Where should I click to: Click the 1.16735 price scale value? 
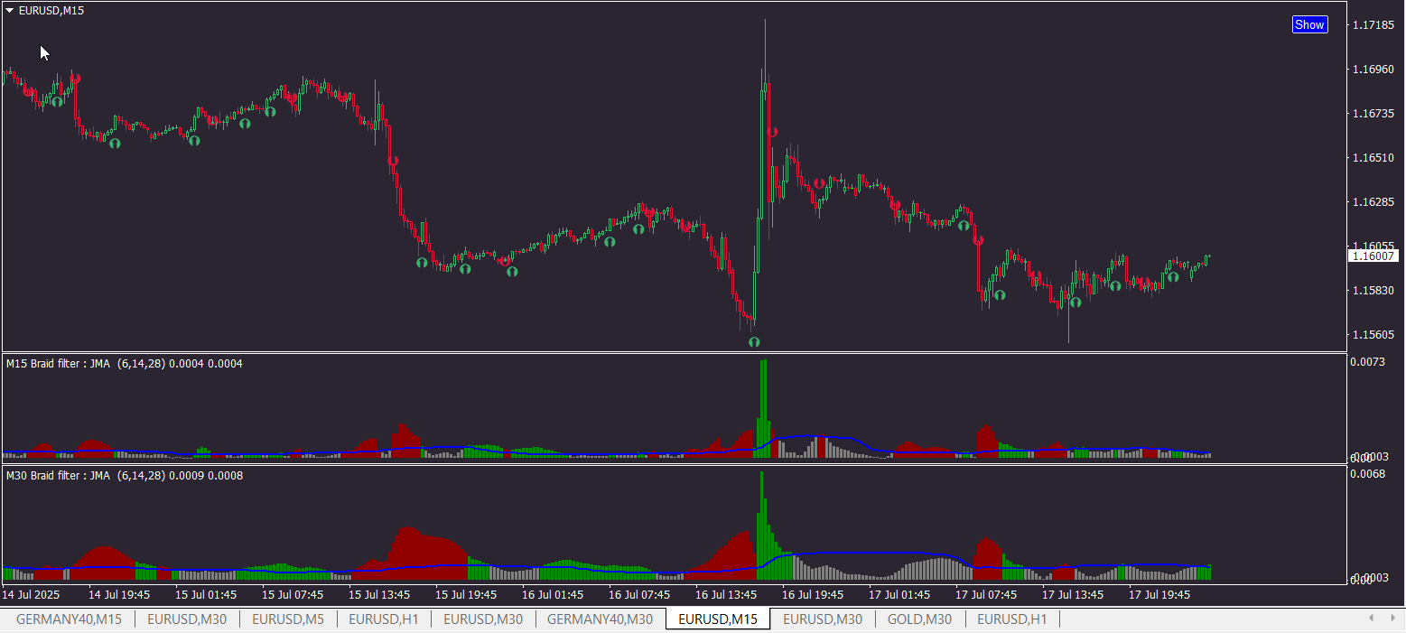[1373, 113]
